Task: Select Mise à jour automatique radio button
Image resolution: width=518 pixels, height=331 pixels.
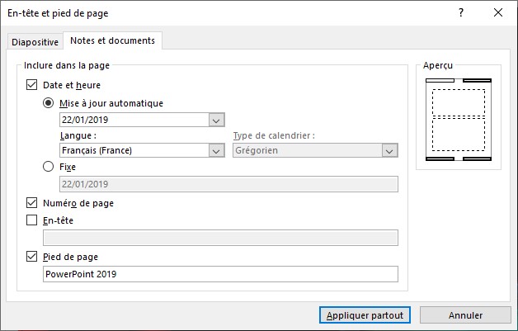Action: [49, 103]
